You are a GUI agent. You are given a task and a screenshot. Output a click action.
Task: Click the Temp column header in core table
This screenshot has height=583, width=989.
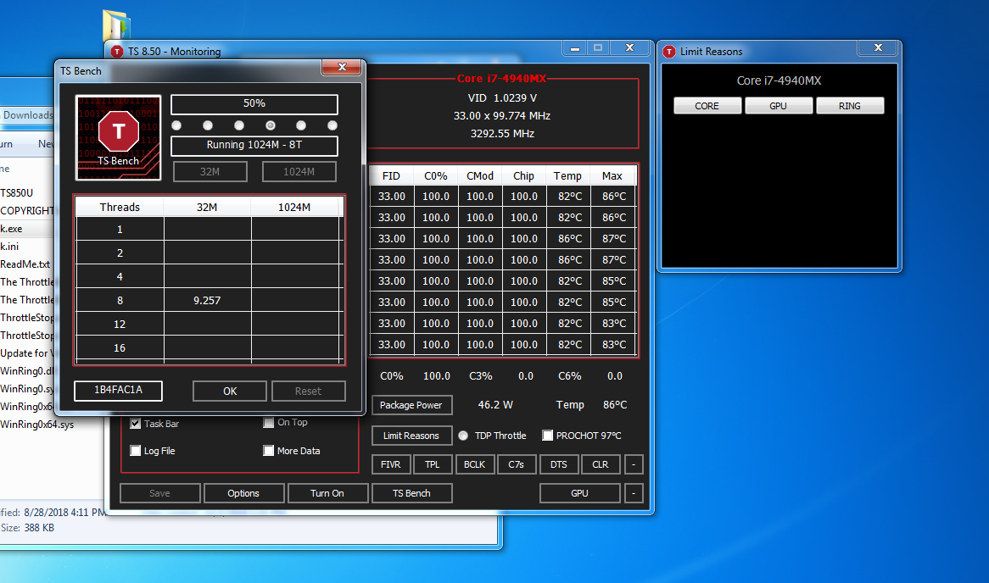tap(567, 176)
